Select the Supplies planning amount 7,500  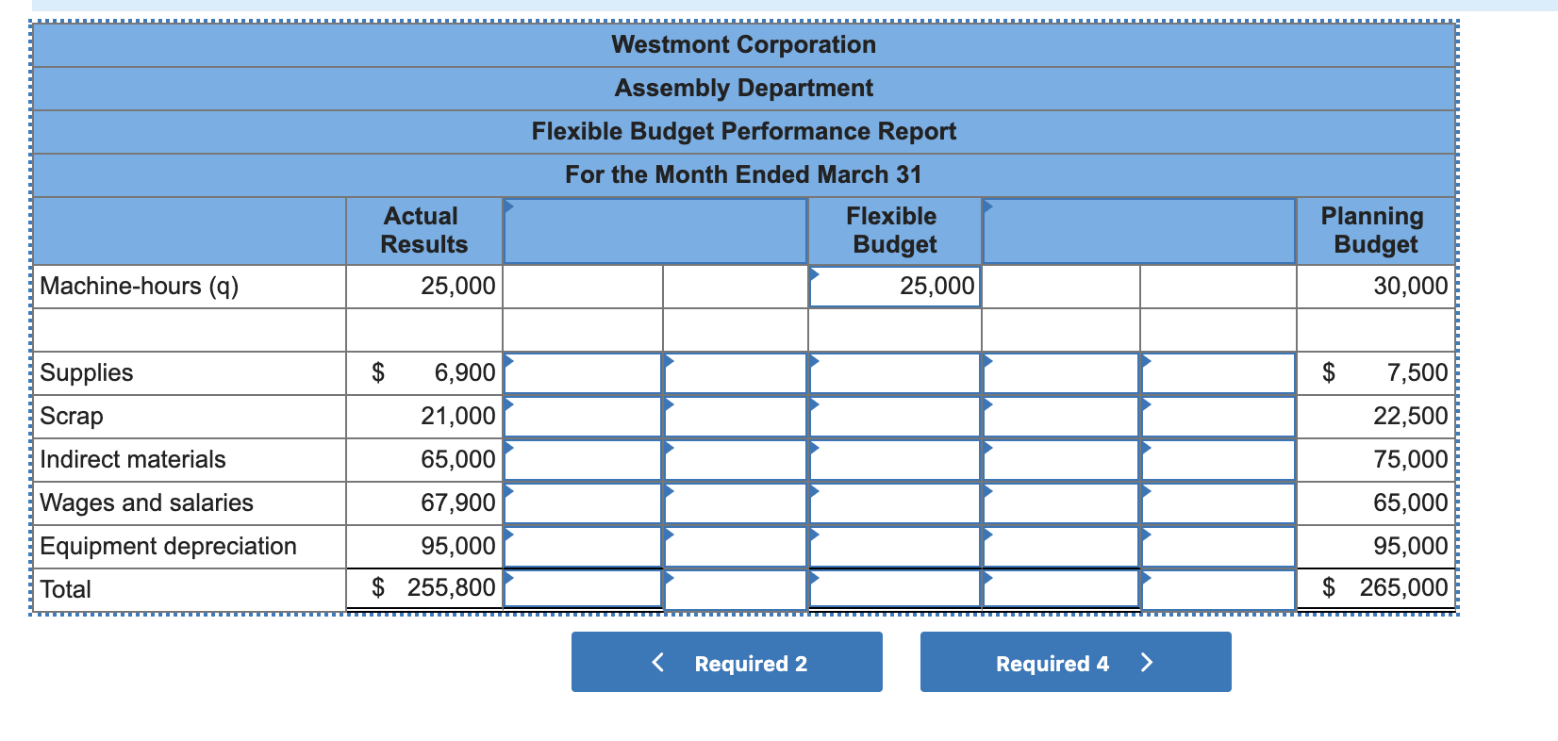1417,372
